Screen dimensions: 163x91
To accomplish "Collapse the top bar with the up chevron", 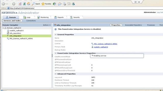I will click(x=139, y=2).
